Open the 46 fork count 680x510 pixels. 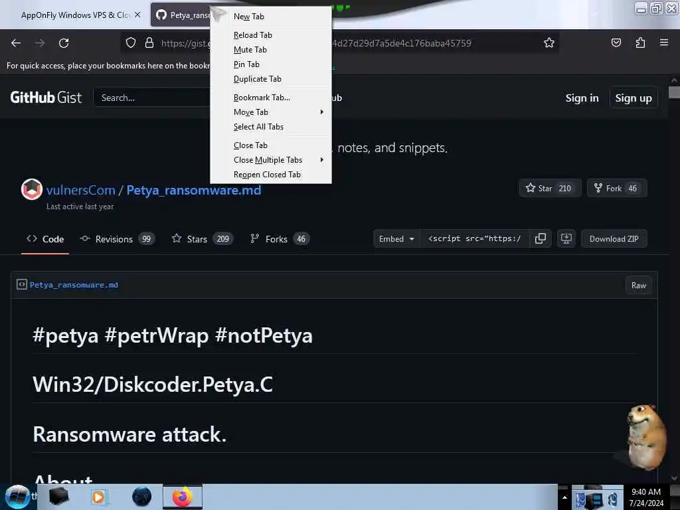633,188
